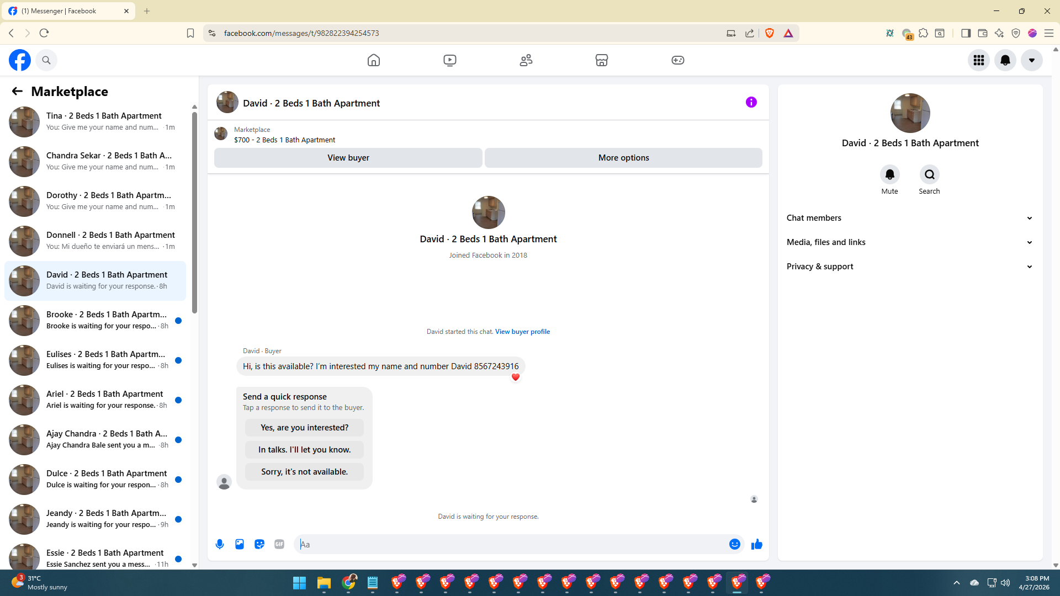Go to Home feed icon
This screenshot has height=596, width=1060.
click(374, 60)
